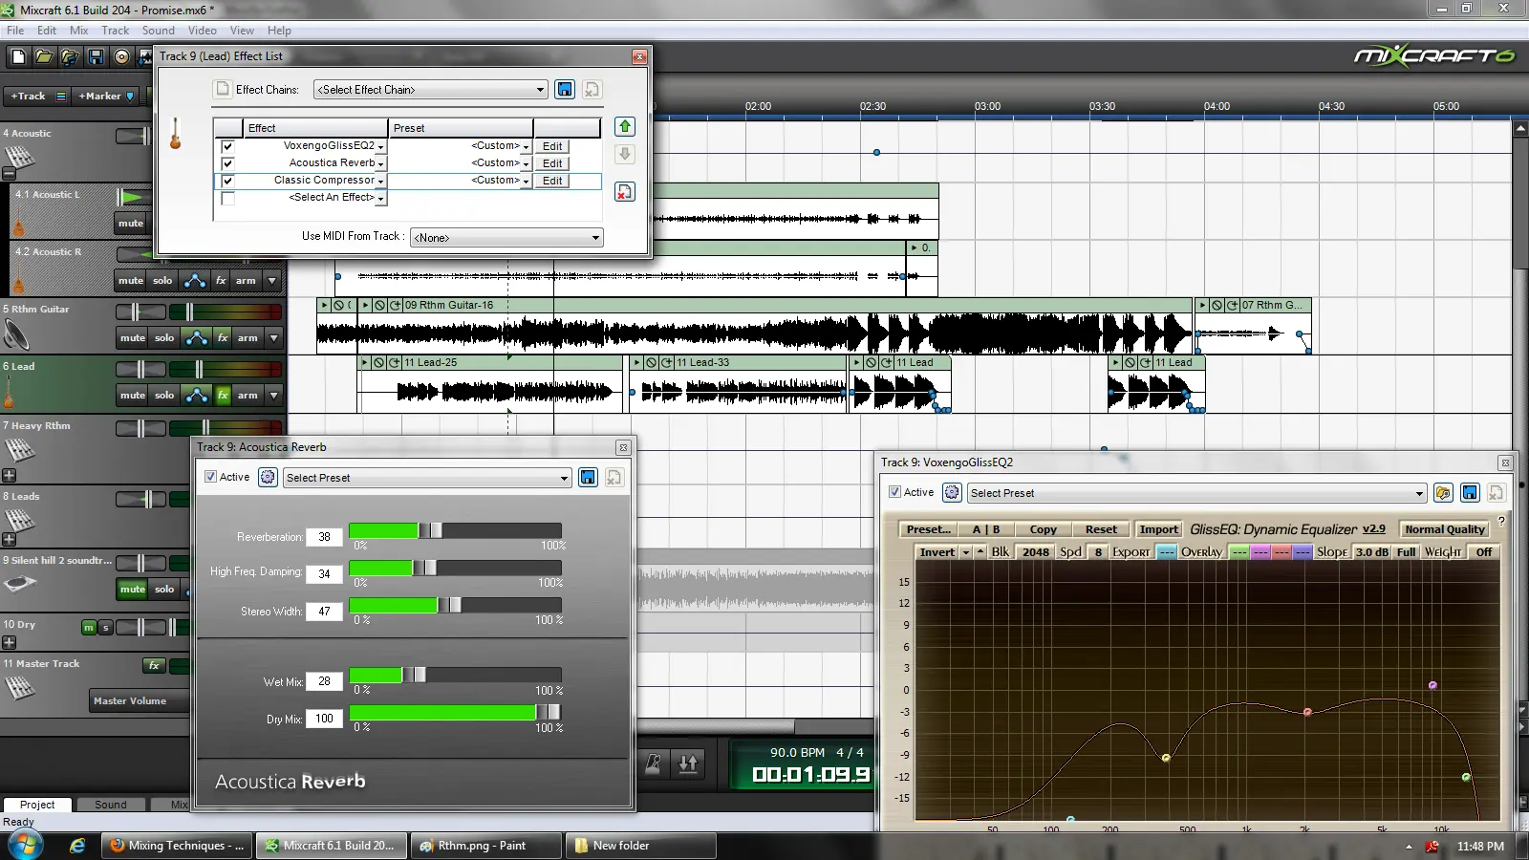Click the 5 Rthm Guitar speaker icon
The image size is (1529, 860).
16,334
